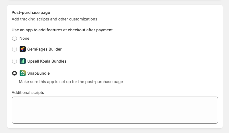Click the GemPages Builder app icon
229x133 pixels.
coord(23,49)
